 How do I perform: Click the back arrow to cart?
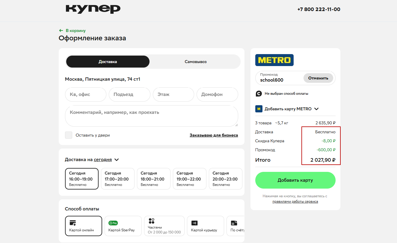click(61, 30)
